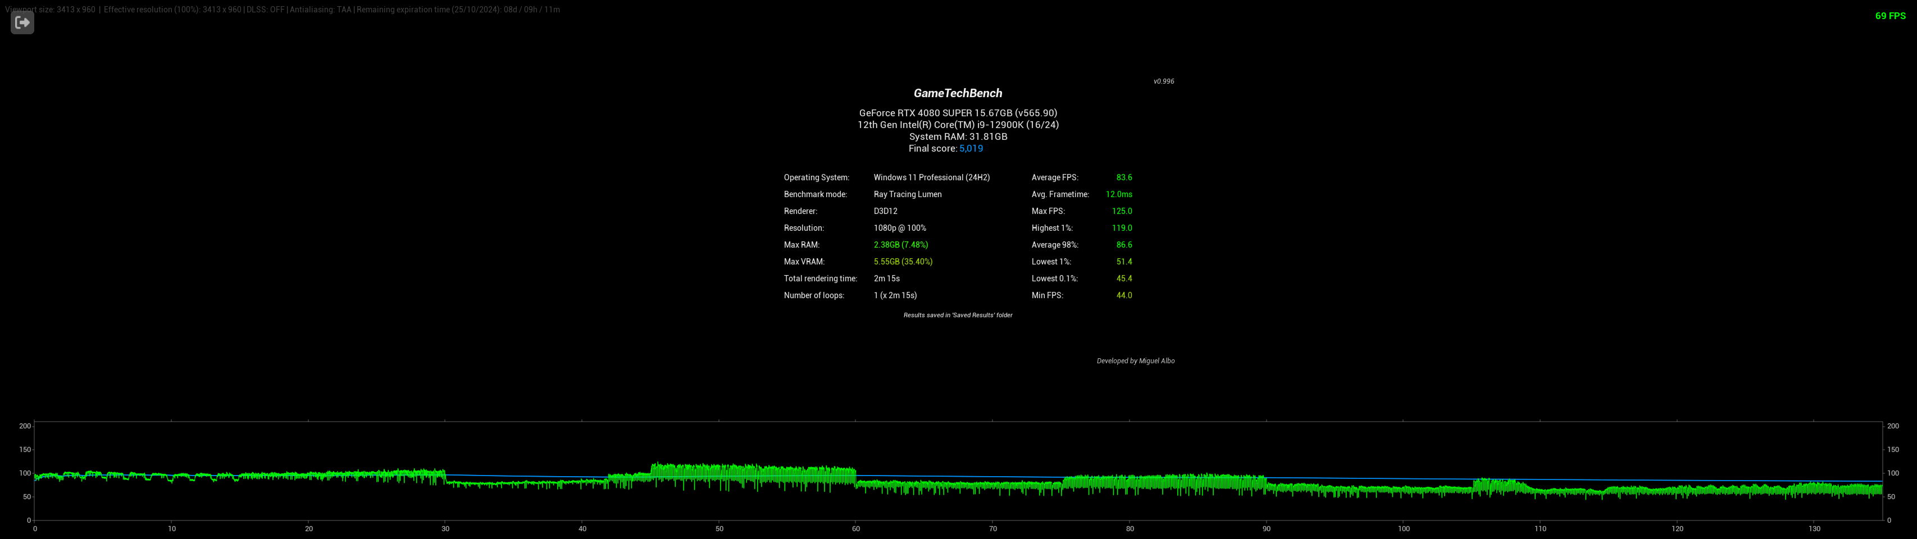The width and height of the screenshot is (1917, 539).
Task: Click the exit benchmark icon
Action: point(22,22)
